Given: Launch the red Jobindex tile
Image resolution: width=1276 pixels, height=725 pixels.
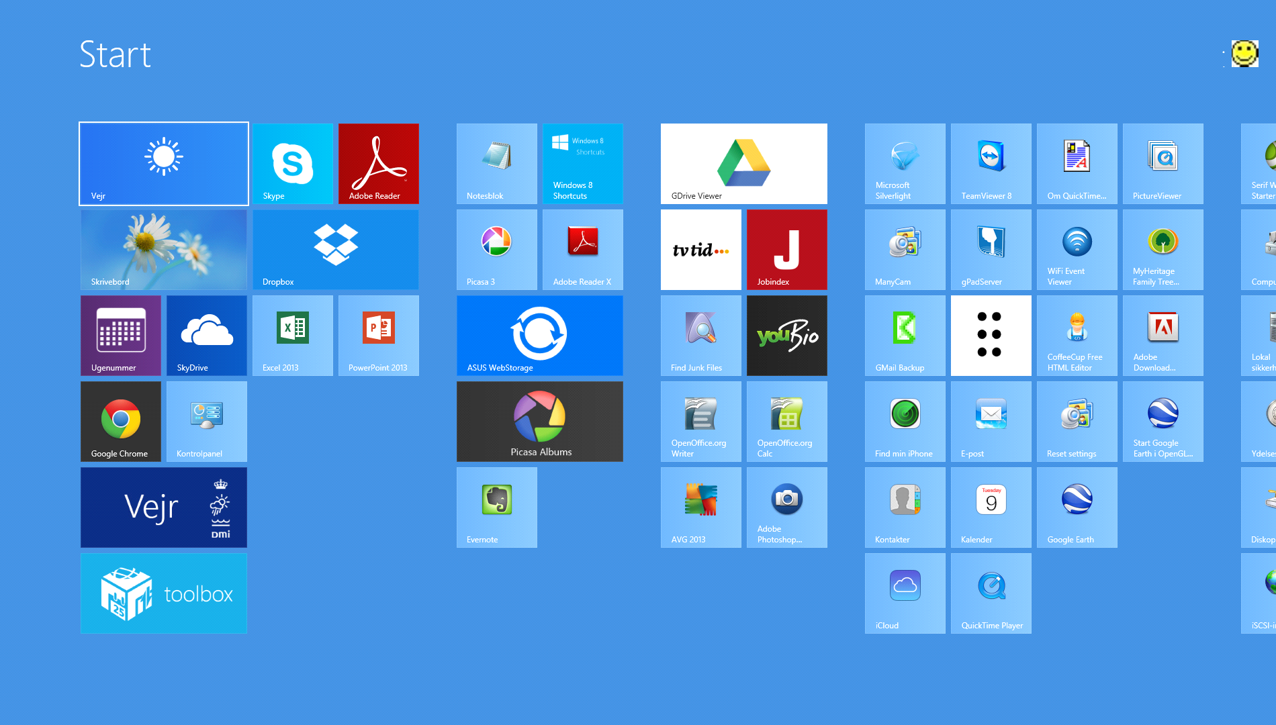Looking at the screenshot, I should [787, 250].
